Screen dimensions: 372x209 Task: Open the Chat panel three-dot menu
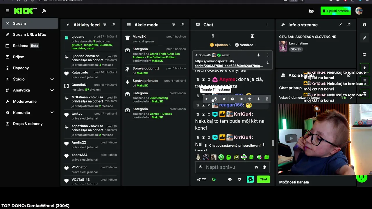267,25
